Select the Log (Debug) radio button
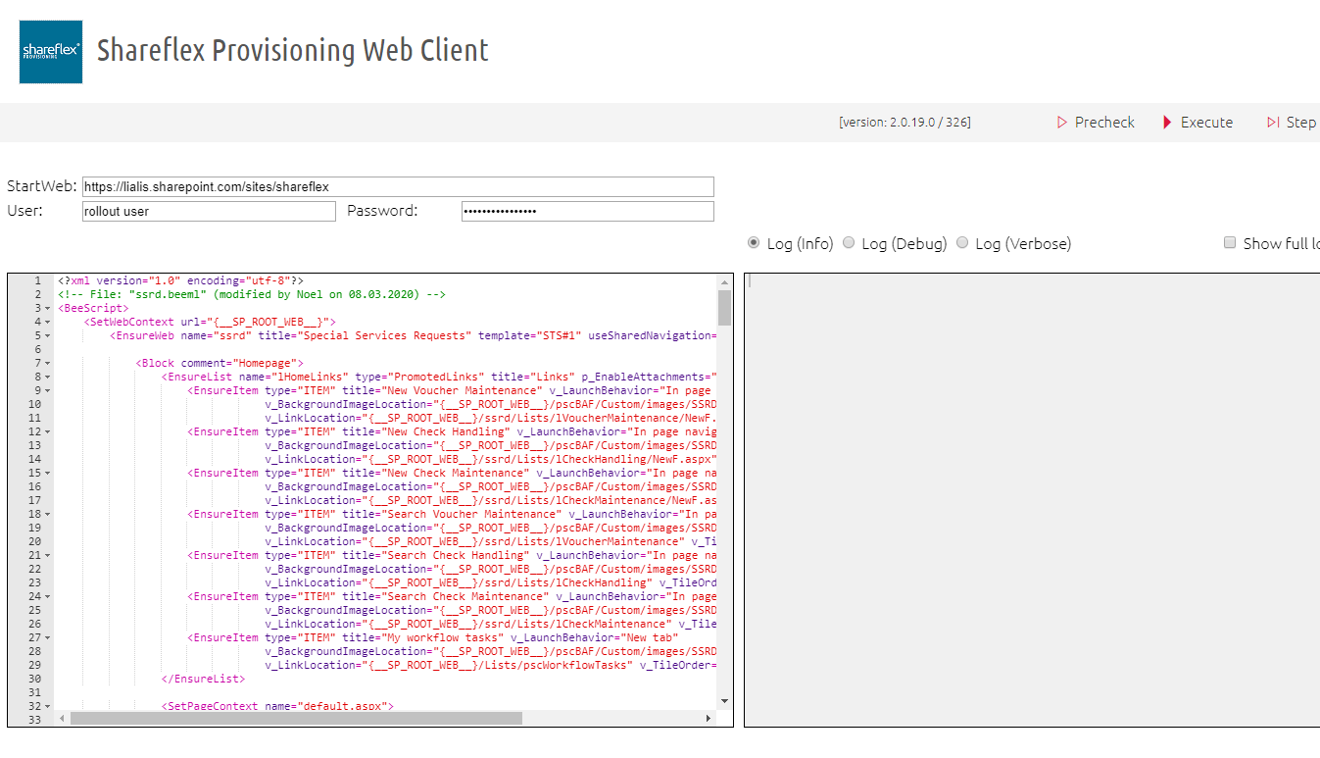Screen dimensions: 1320x758 pos(849,242)
